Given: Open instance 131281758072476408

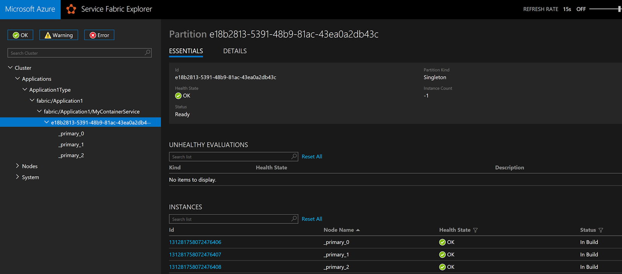Looking at the screenshot, I should 195,267.
